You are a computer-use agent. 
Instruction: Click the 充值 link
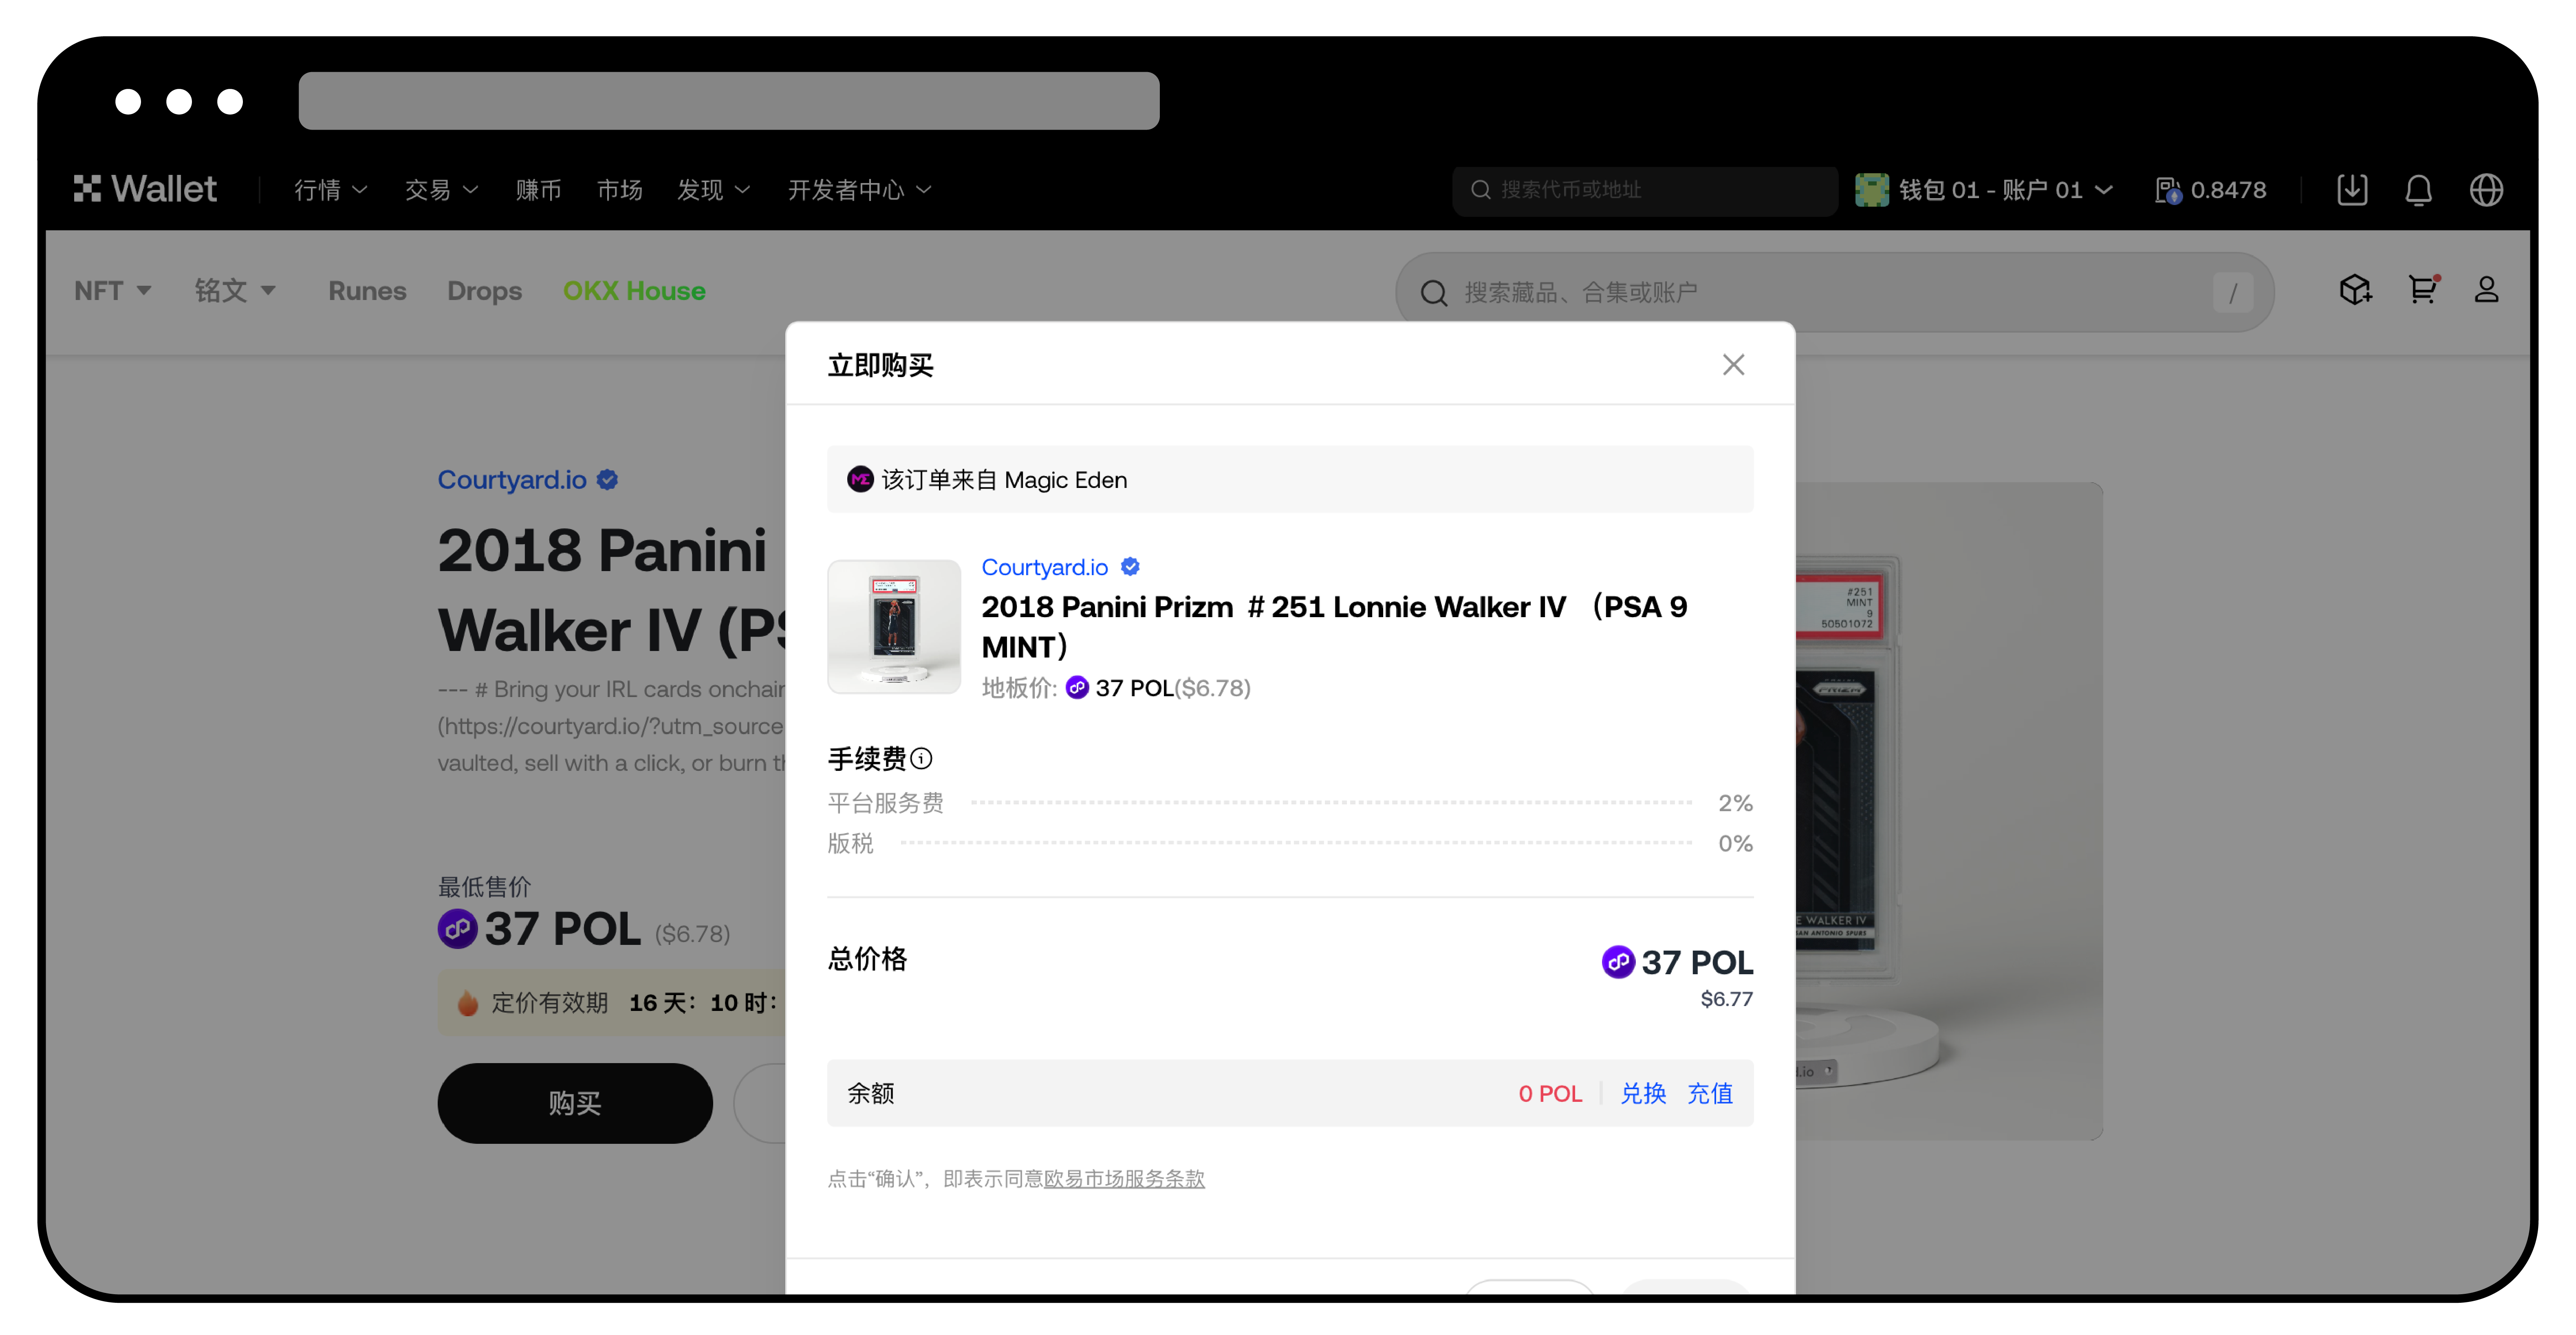(1710, 1094)
